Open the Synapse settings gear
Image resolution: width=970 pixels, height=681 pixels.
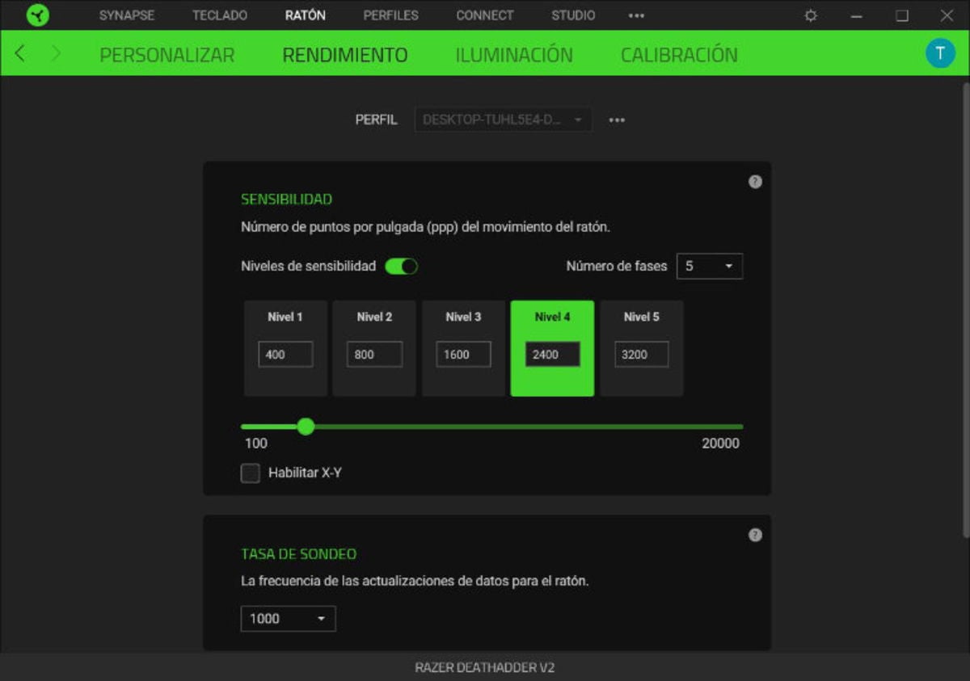coord(810,15)
